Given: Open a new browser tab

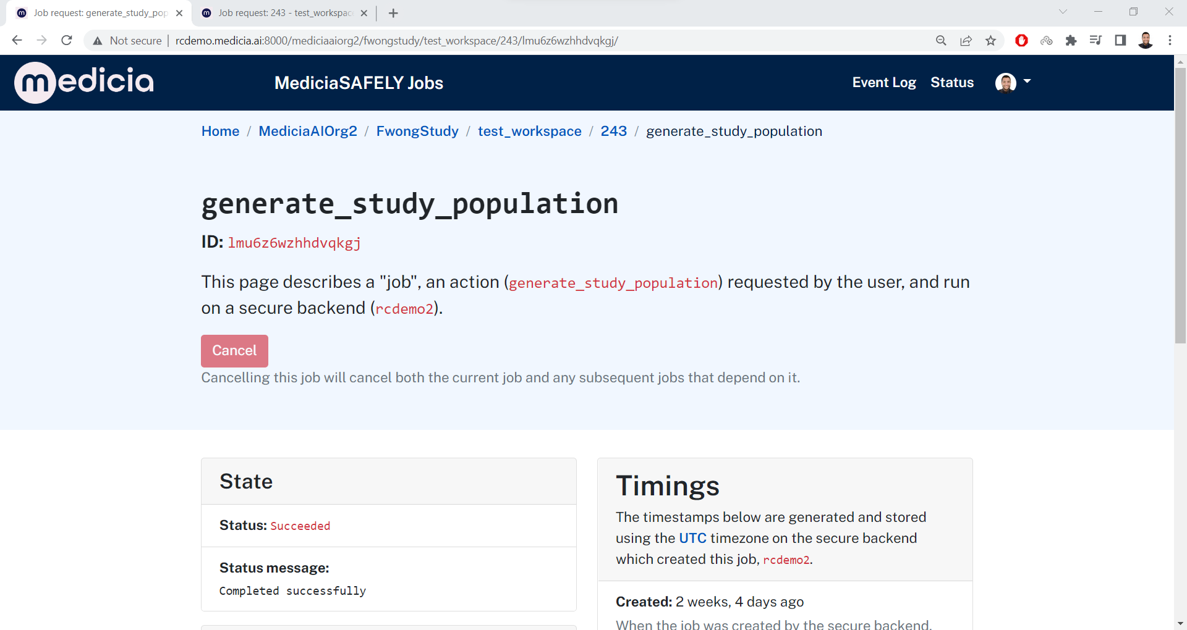Looking at the screenshot, I should pyautogui.click(x=393, y=13).
